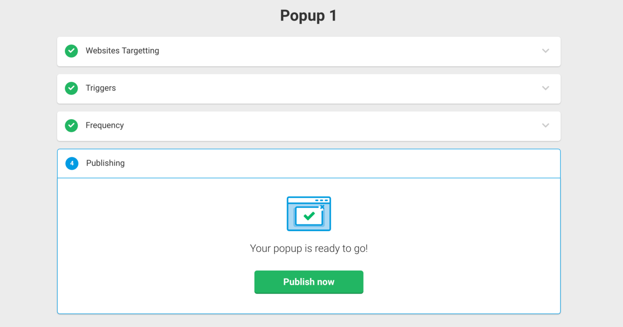Viewport: 623px width, 327px height.
Task: Click the blue step 4 number badge
Action: (x=72, y=163)
